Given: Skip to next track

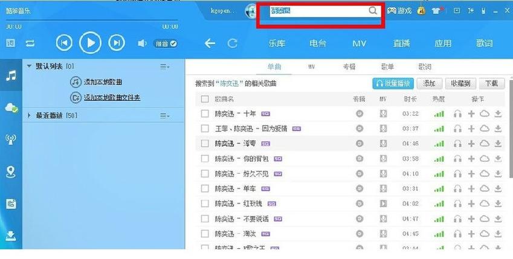Looking at the screenshot, I should tap(117, 43).
